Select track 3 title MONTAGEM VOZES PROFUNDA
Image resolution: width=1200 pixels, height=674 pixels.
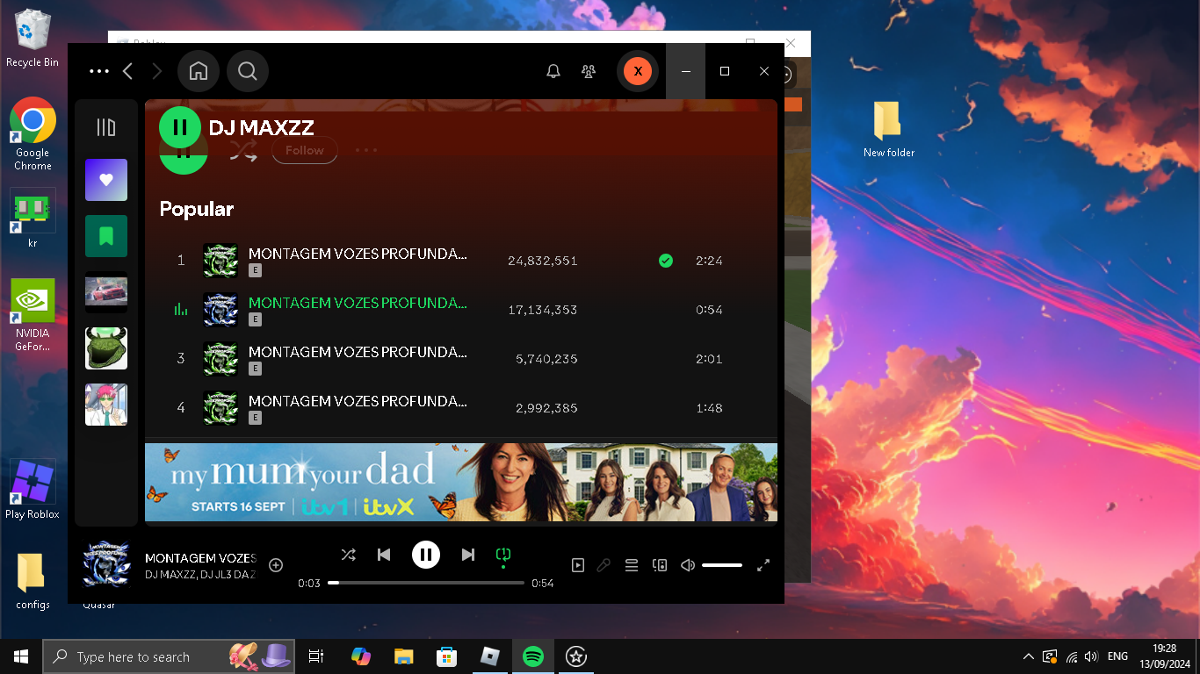click(x=358, y=352)
